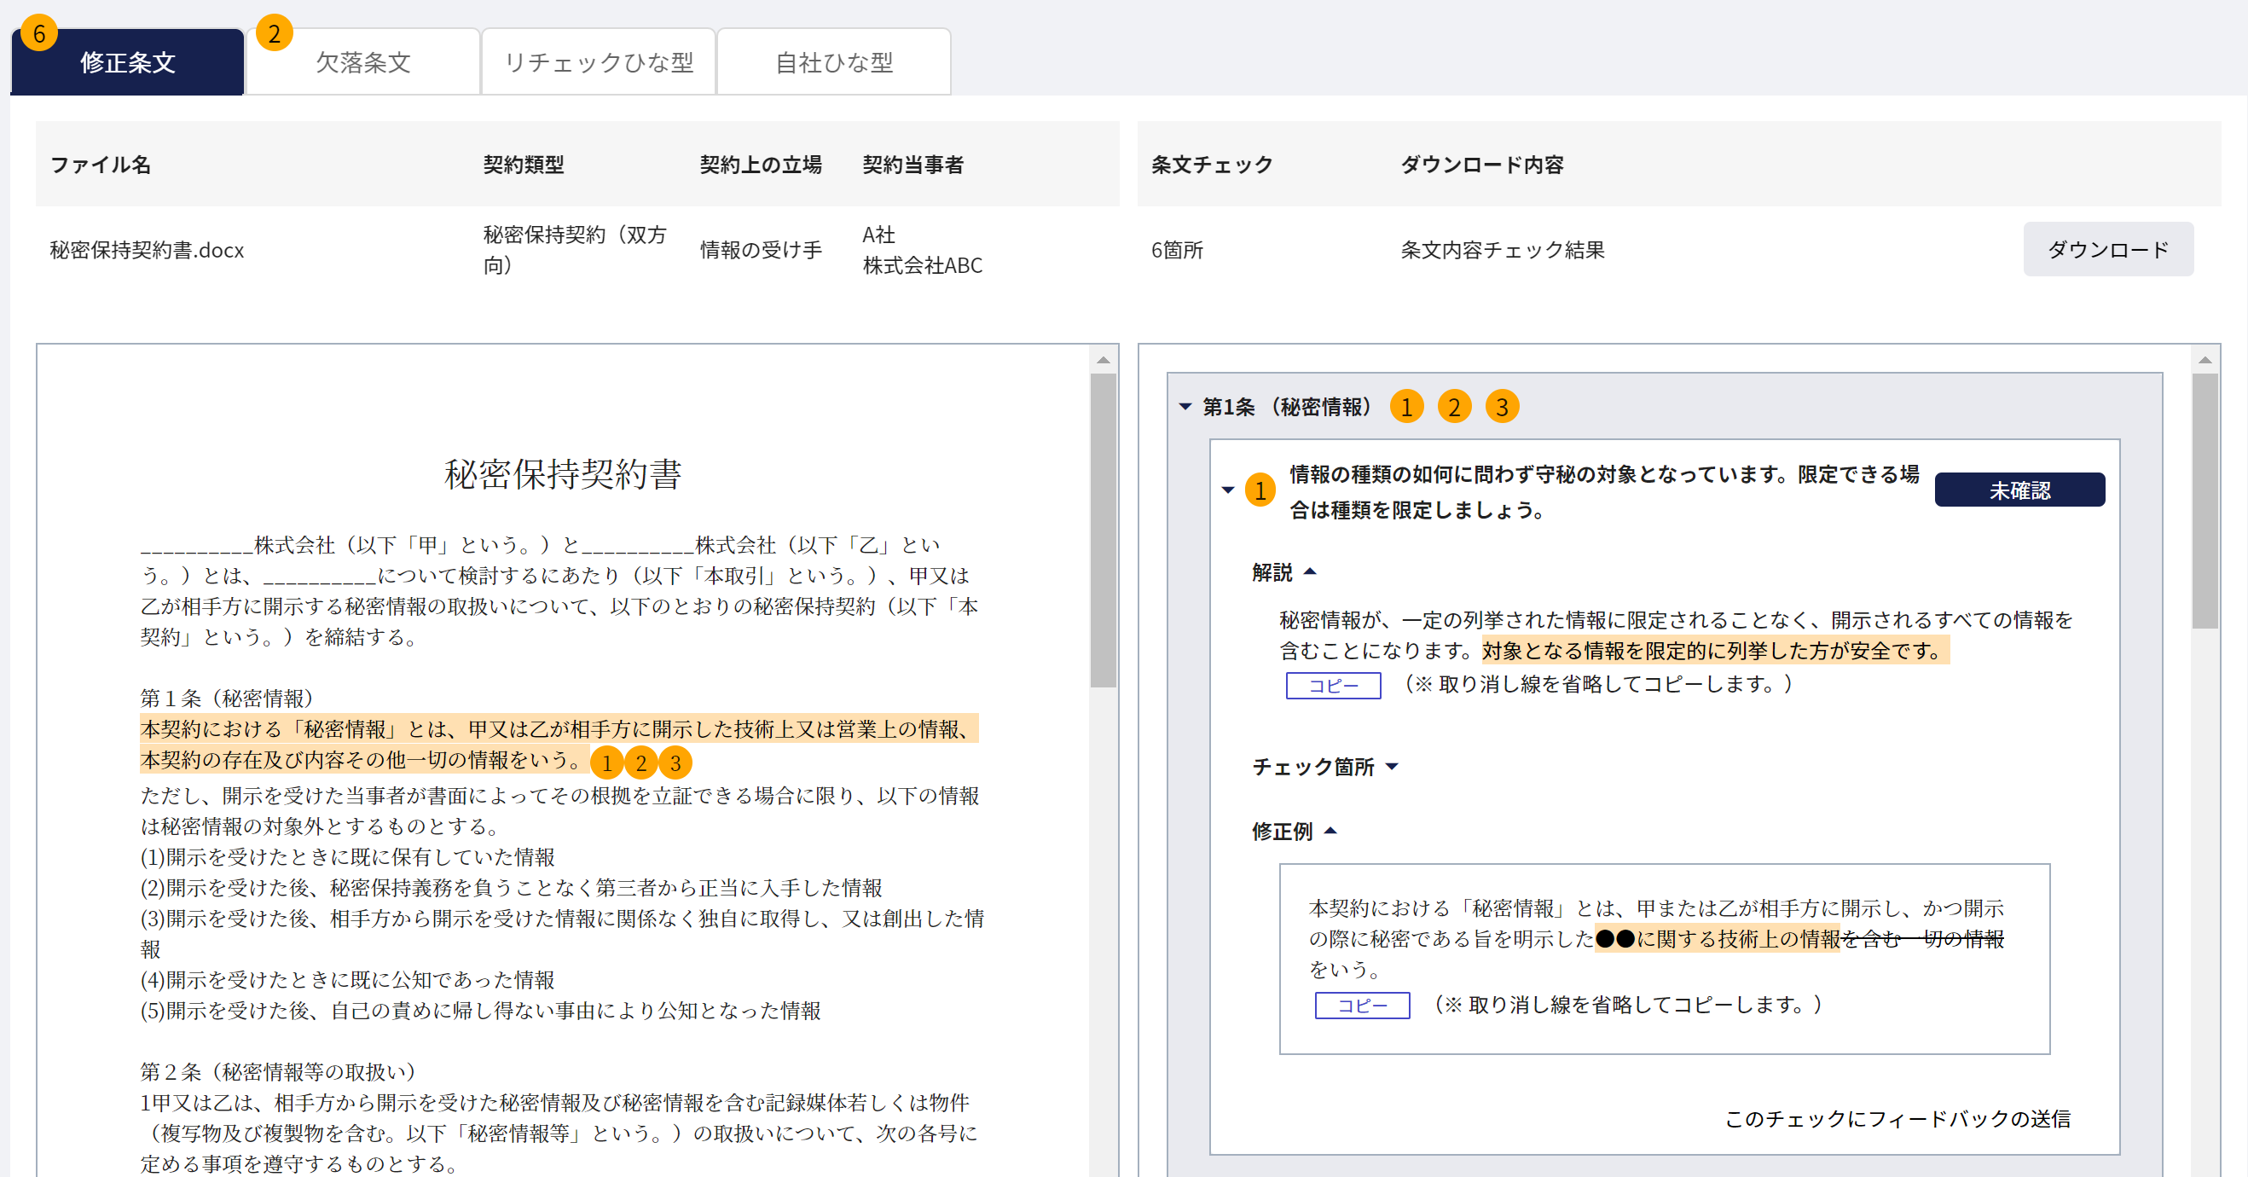Click コピー button under 解説 text

(x=1333, y=686)
